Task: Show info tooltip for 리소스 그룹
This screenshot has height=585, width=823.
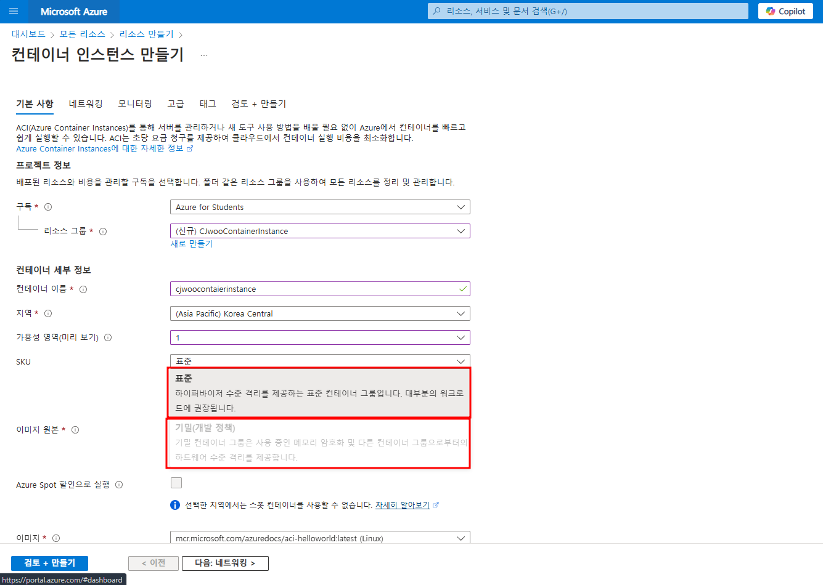Action: click(x=103, y=232)
